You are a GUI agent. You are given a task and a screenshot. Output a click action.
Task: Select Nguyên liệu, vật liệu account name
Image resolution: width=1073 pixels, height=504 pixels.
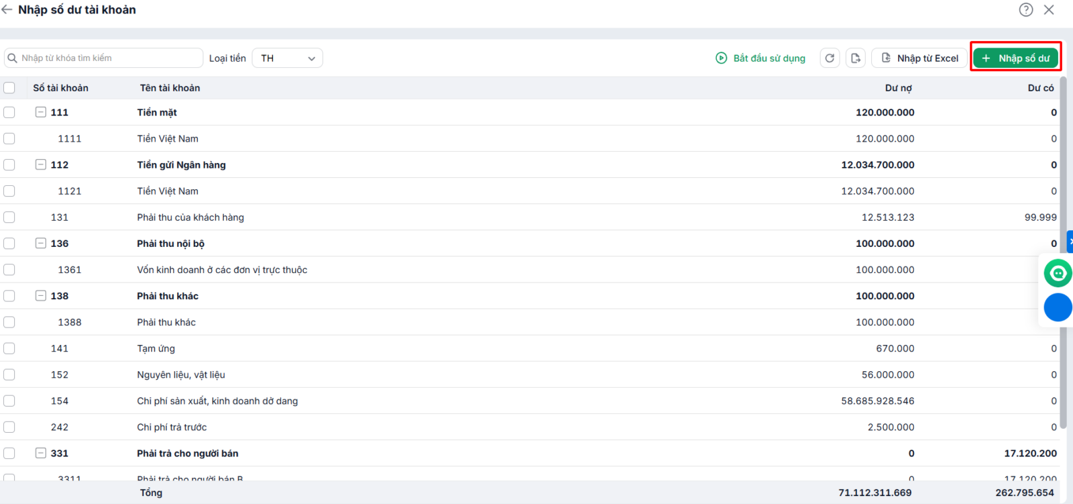coord(181,374)
